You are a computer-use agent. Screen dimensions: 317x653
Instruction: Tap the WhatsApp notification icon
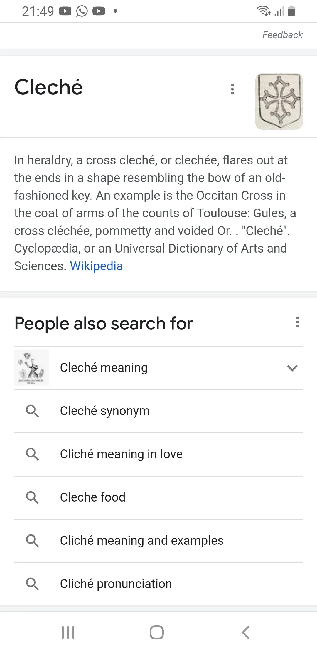82,11
